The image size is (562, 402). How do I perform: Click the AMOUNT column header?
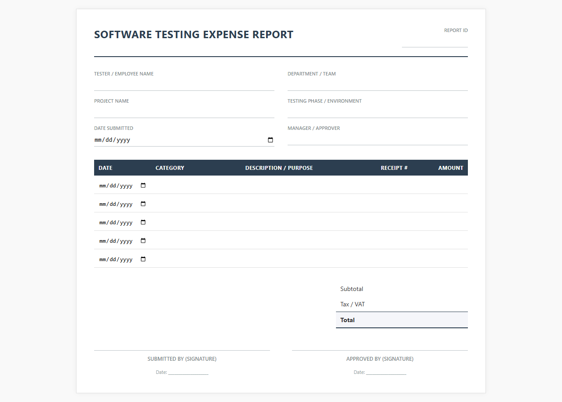click(x=451, y=168)
